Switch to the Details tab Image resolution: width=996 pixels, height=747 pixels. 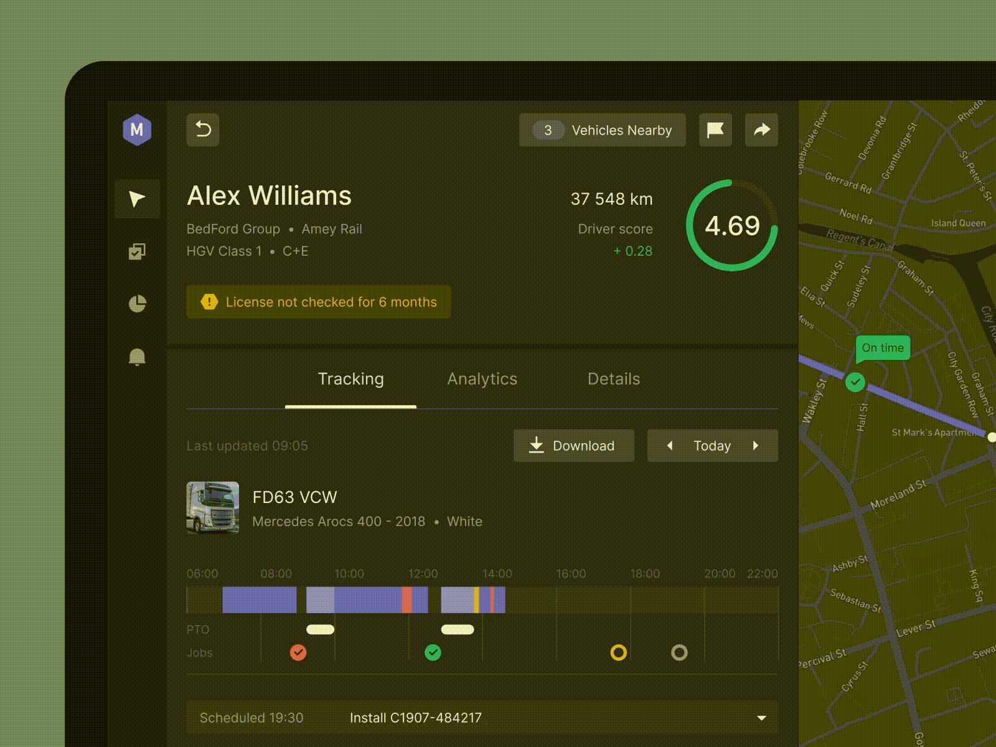[x=614, y=379]
